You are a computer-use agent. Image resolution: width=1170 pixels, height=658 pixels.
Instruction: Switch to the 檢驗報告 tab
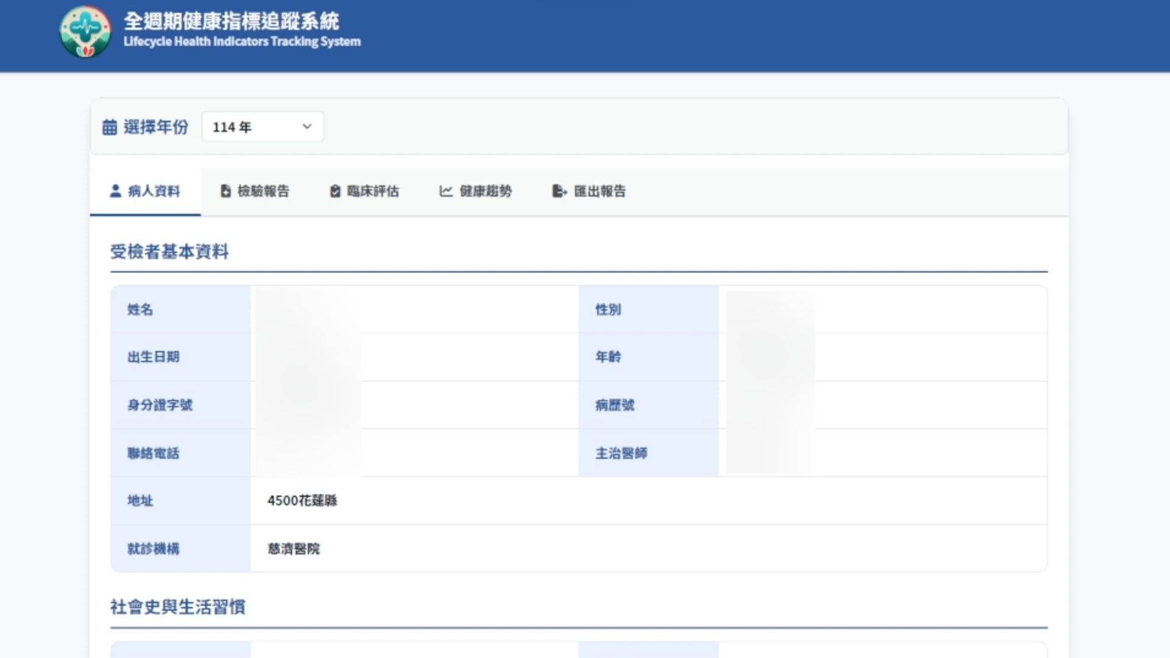(x=263, y=191)
